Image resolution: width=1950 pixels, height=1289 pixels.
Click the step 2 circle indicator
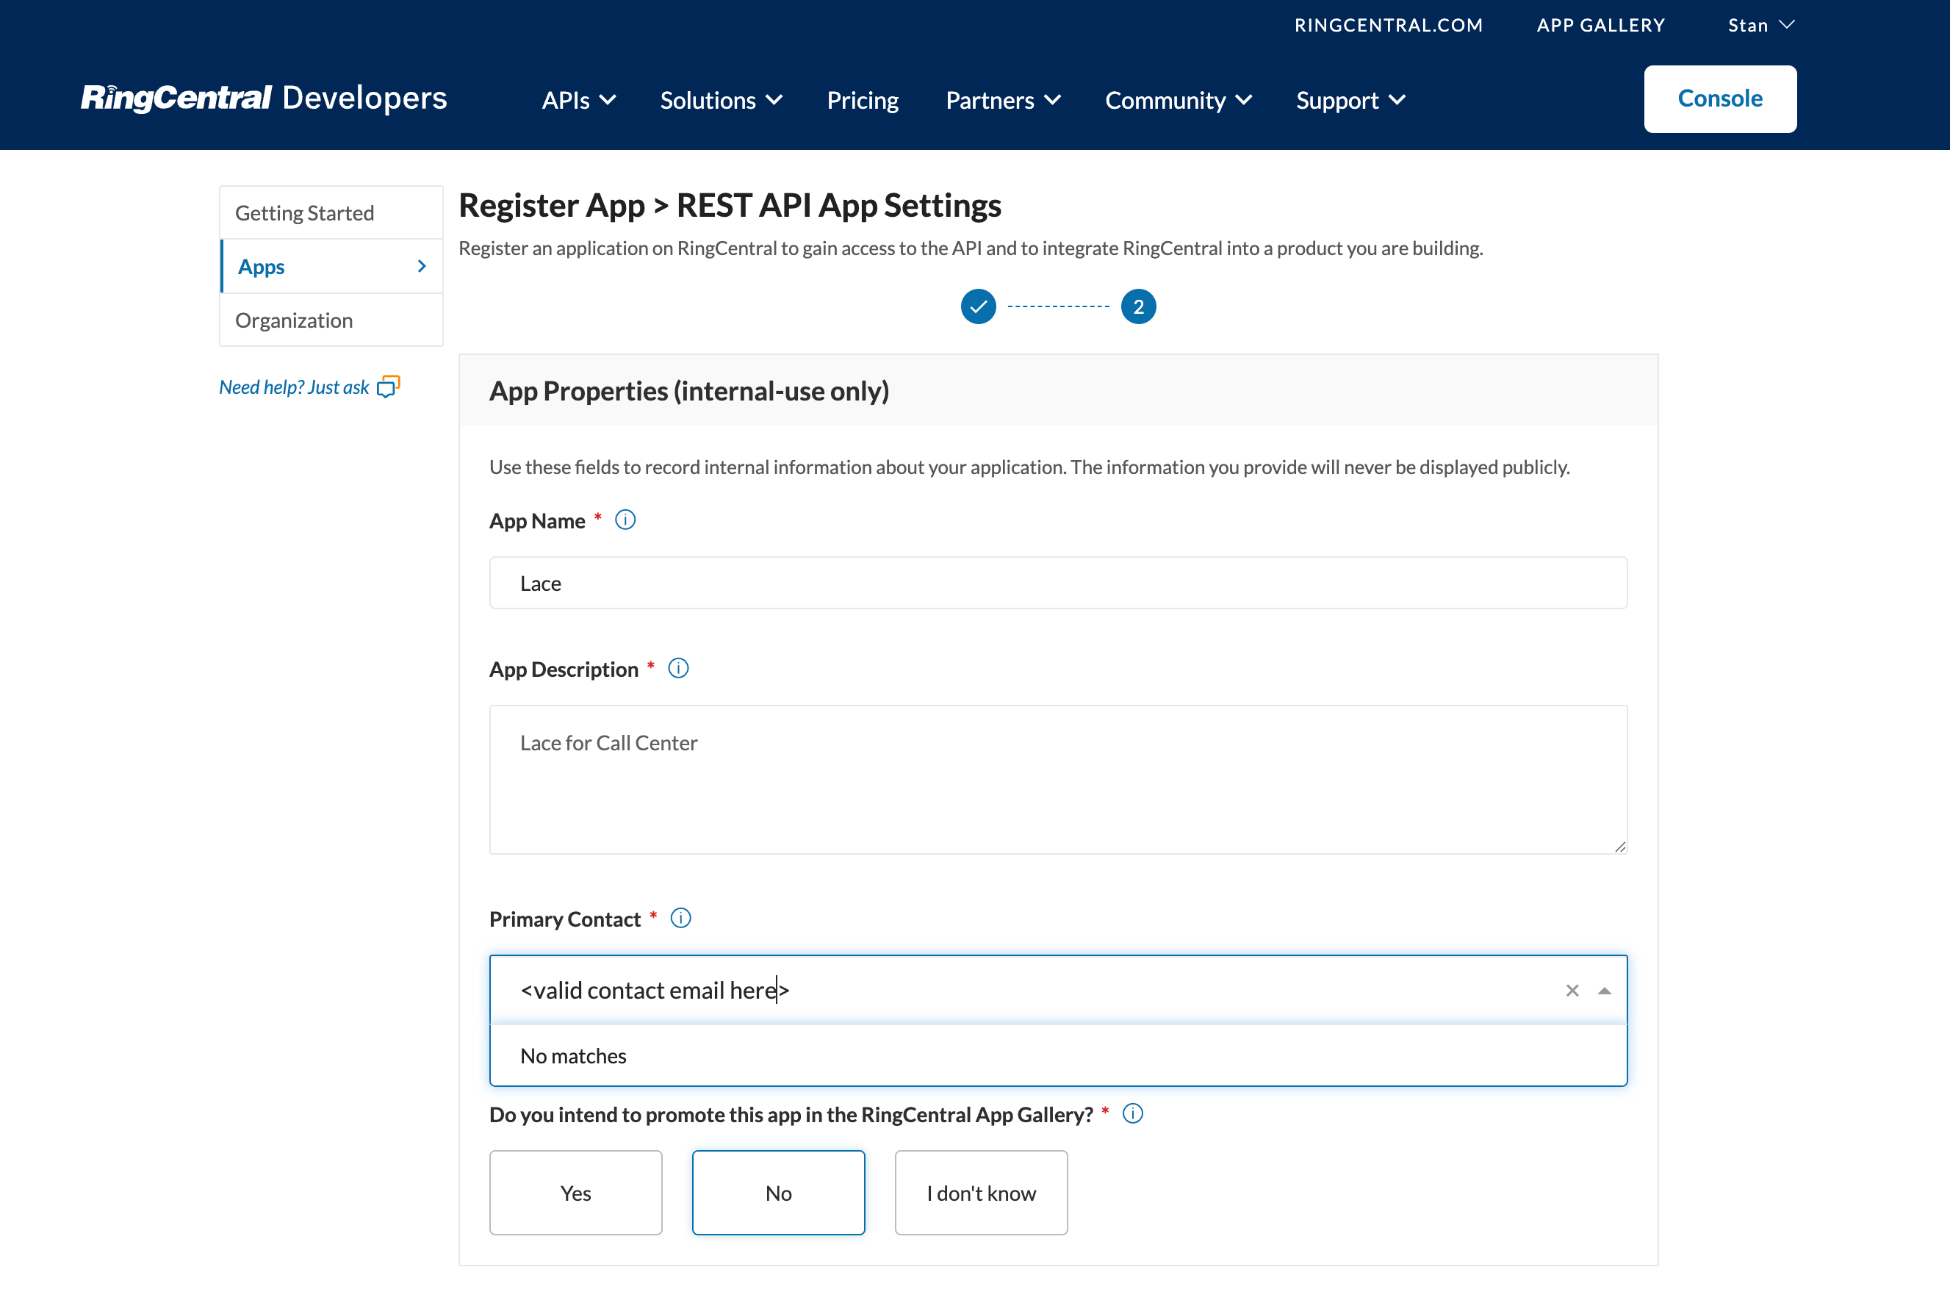tap(1138, 306)
